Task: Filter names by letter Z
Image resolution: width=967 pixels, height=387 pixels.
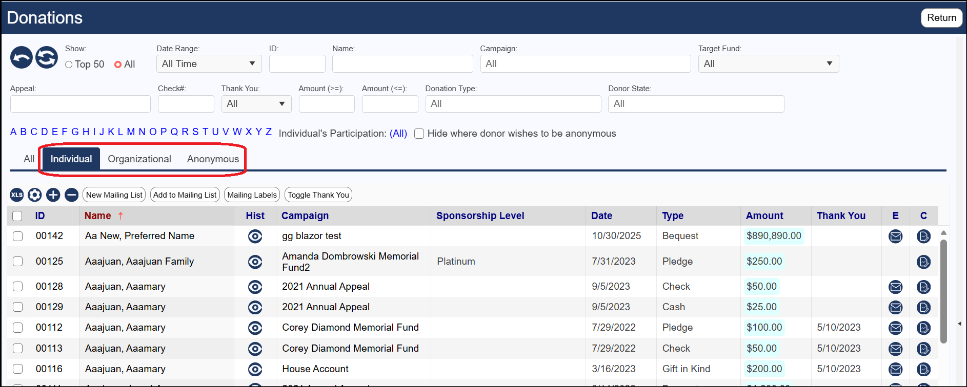Action: [268, 132]
